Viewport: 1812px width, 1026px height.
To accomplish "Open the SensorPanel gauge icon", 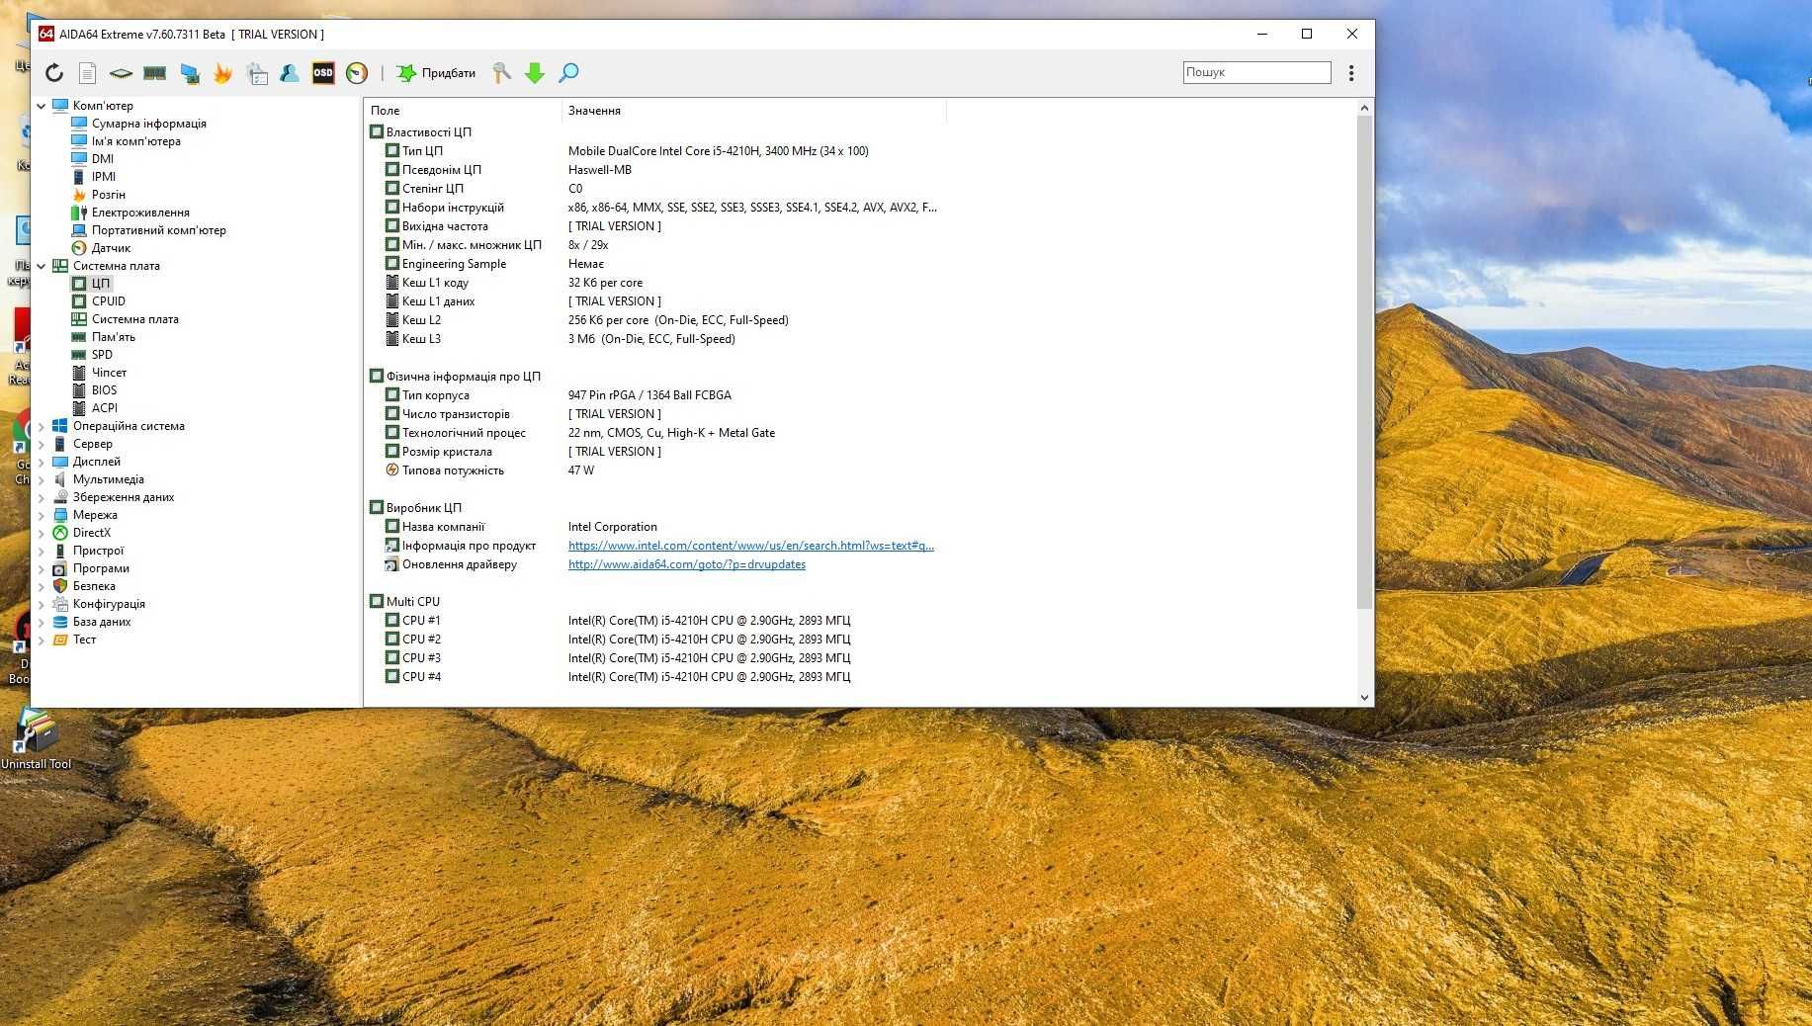I will tap(357, 72).
